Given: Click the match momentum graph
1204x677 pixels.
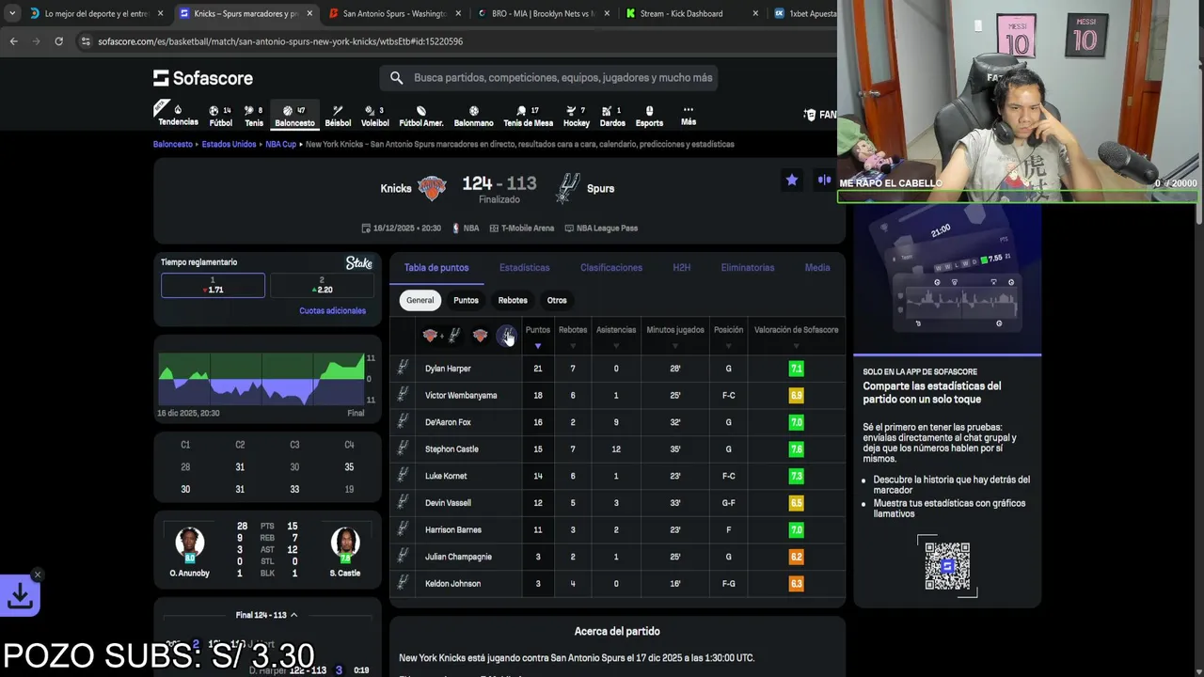Looking at the screenshot, I should [x=261, y=380].
